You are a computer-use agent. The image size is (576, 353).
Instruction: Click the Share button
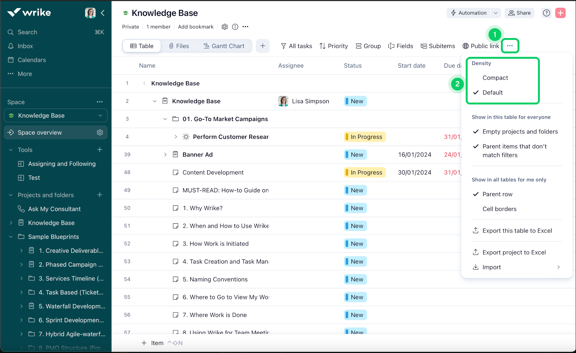[519, 13]
